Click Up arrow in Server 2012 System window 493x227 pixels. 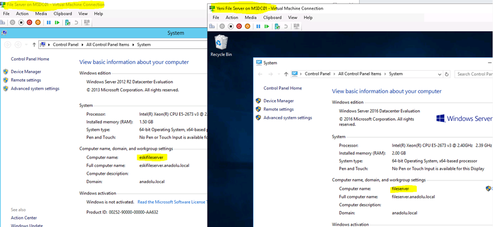tap(34, 45)
